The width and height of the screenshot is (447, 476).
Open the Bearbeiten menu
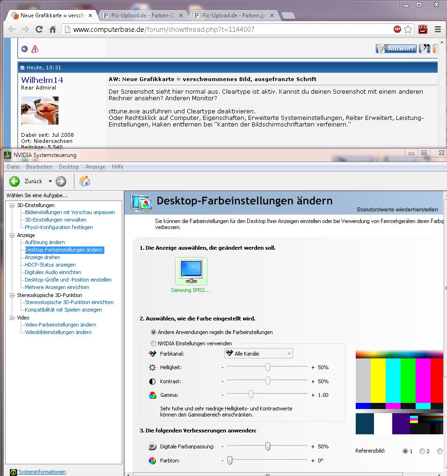39,167
